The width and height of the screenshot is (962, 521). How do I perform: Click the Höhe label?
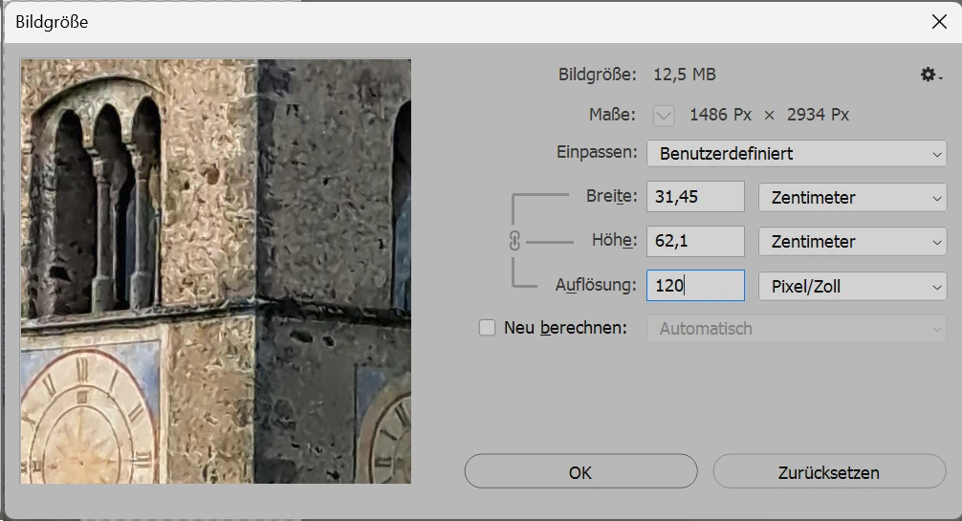tap(614, 240)
